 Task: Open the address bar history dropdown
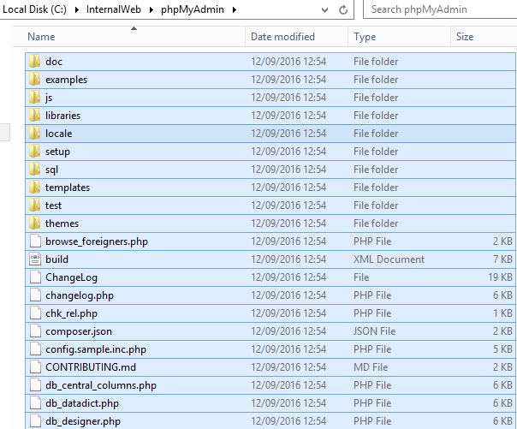coord(324,10)
